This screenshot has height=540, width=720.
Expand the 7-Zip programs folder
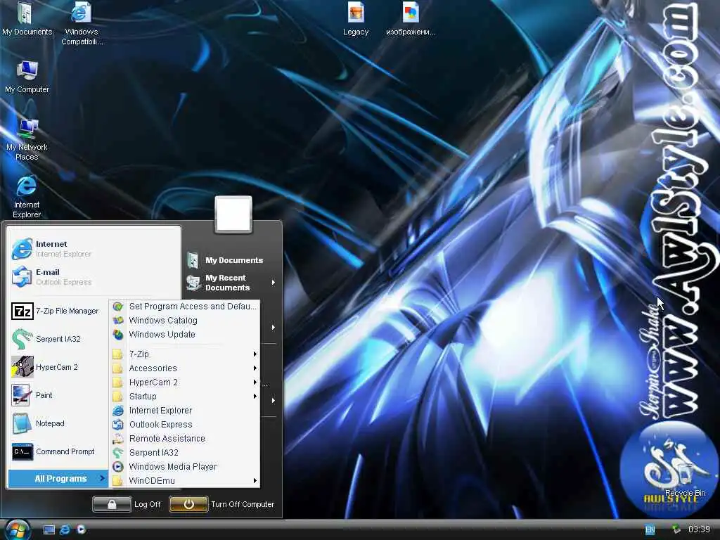click(185, 354)
